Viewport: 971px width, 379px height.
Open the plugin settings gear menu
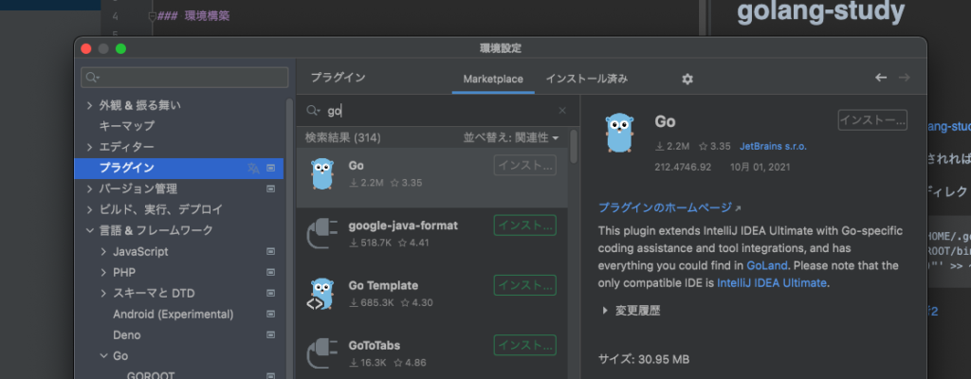(687, 80)
